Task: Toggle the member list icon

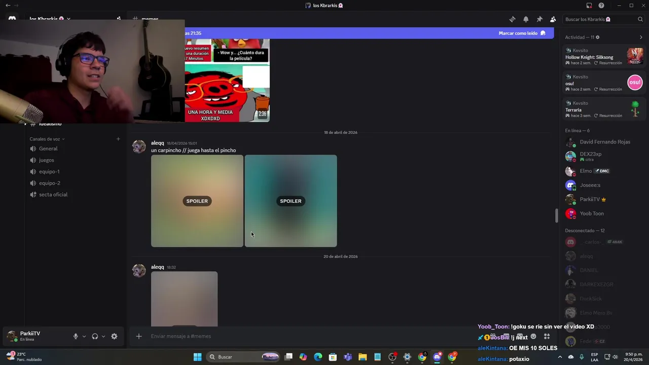Action: point(553,19)
